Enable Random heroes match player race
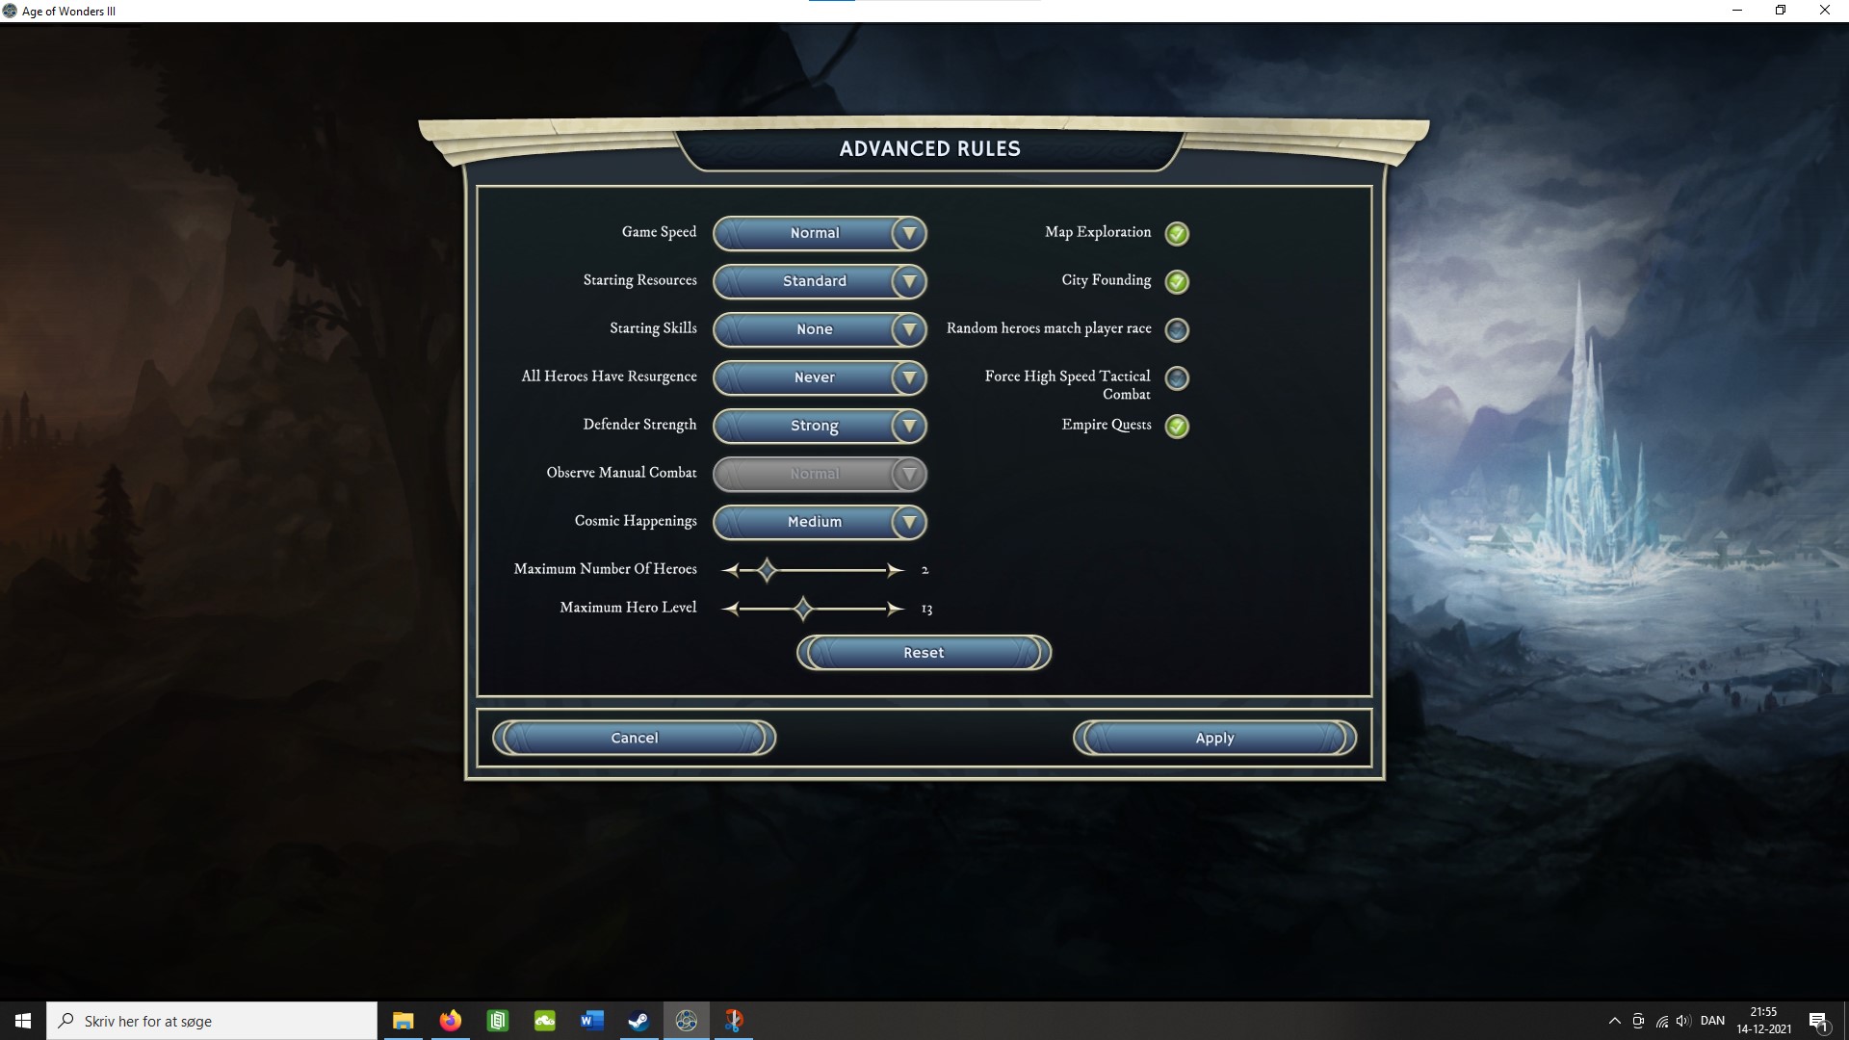Viewport: 1849px width, 1040px height. click(1177, 329)
